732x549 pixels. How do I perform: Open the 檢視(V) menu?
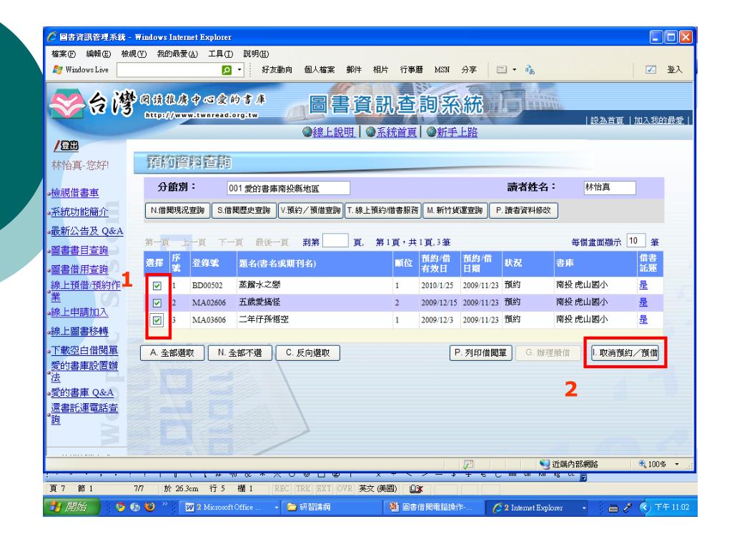pos(134,54)
